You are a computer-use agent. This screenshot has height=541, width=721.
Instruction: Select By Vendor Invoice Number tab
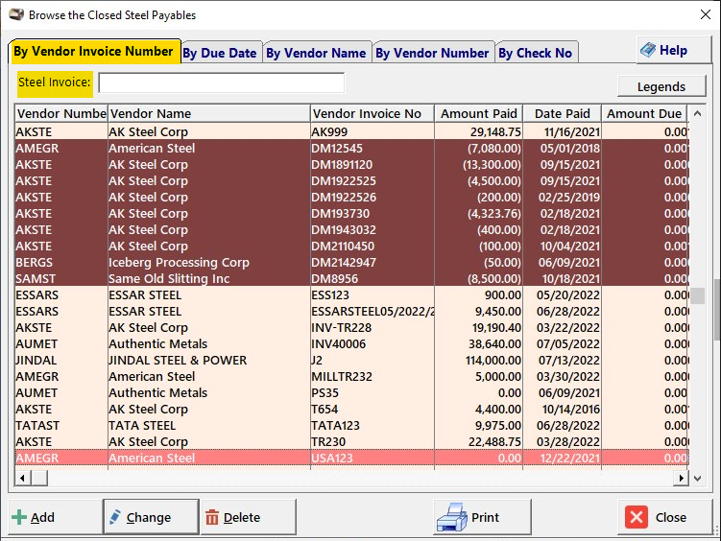point(94,52)
